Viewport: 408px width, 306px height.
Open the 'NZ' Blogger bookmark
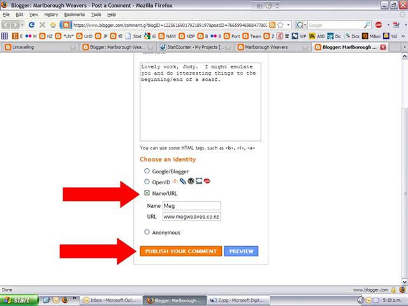click(46, 36)
